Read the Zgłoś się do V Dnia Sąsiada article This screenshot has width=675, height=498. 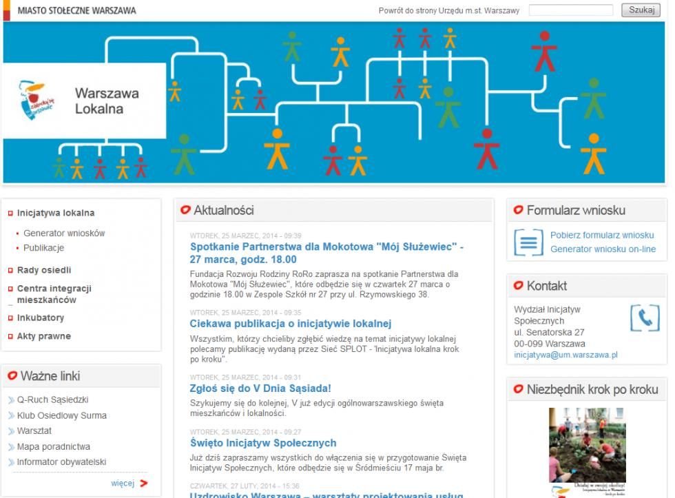[x=260, y=388]
